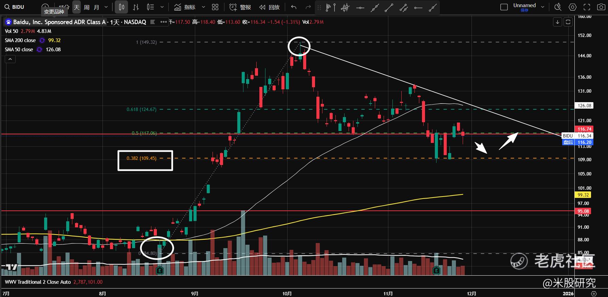Image resolution: width=608 pixels, height=297 pixels.
Task: Select the day (天) timeframe
Action: click(77, 7)
